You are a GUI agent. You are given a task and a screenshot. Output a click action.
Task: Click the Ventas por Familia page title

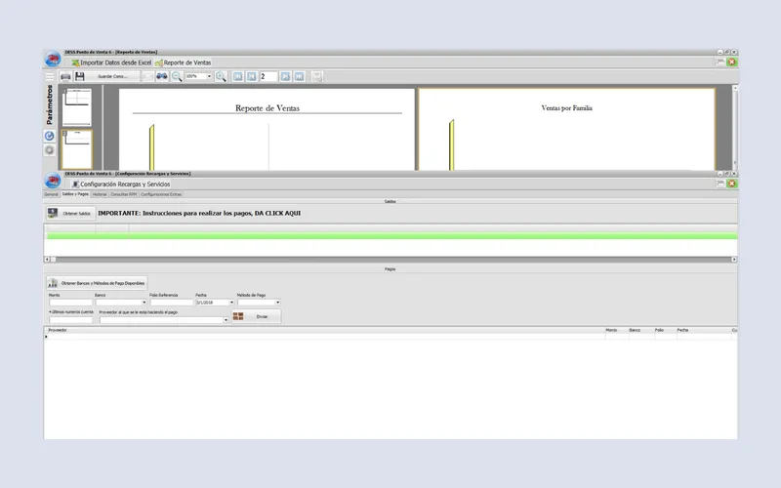tap(567, 108)
